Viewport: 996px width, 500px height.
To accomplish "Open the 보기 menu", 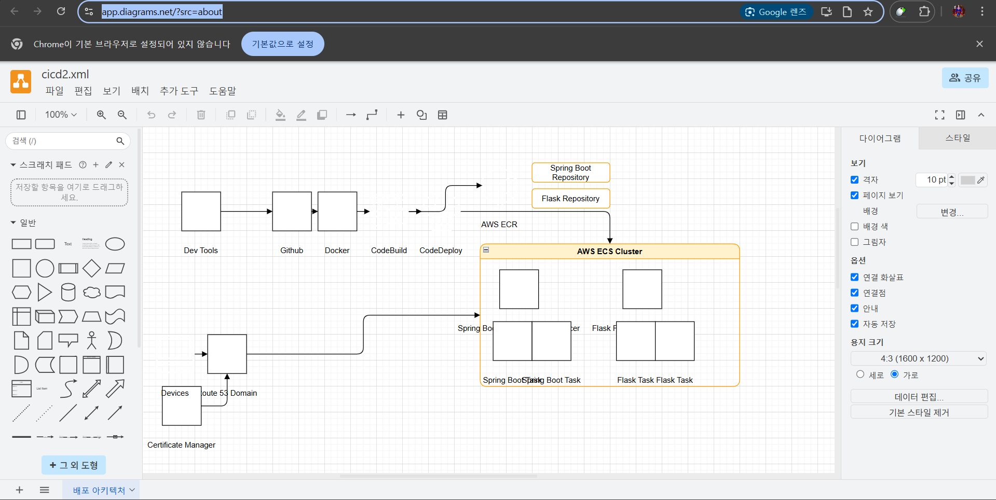I will tap(112, 91).
